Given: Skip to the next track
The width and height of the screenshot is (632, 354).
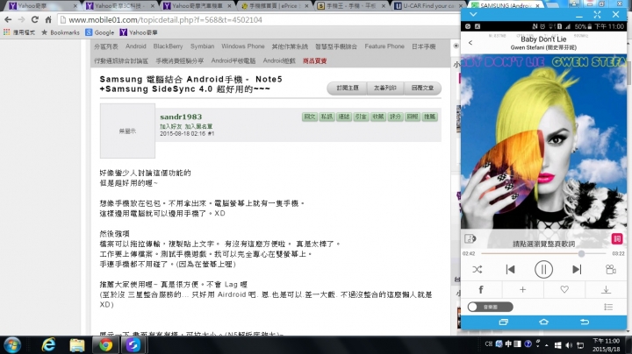Looking at the screenshot, I should [x=577, y=270].
